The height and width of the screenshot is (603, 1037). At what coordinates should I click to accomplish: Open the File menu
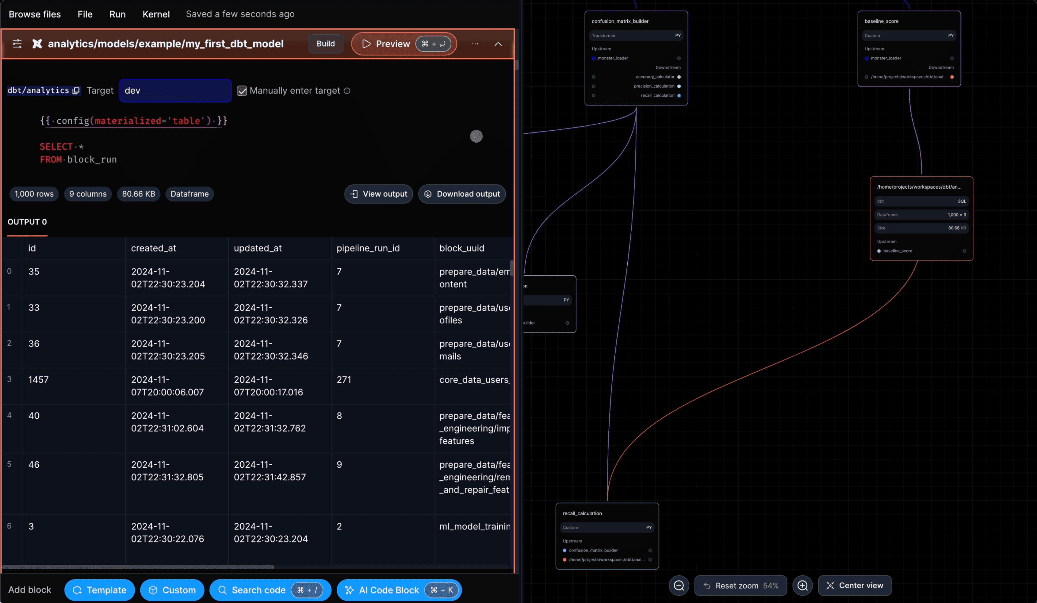[85, 14]
